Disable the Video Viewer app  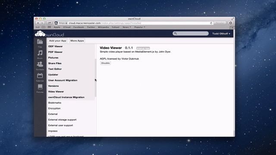tap(105, 63)
